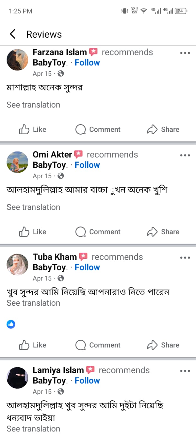The image size is (196, 440).
Task: Share Tuba Kham's review
Action: coord(163,345)
